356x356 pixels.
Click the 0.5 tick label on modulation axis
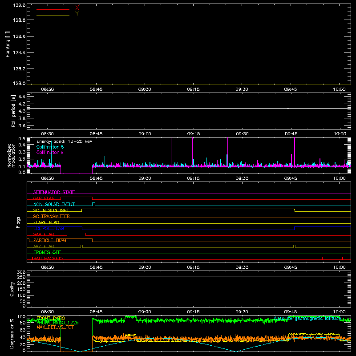pyautogui.click(x=22, y=139)
